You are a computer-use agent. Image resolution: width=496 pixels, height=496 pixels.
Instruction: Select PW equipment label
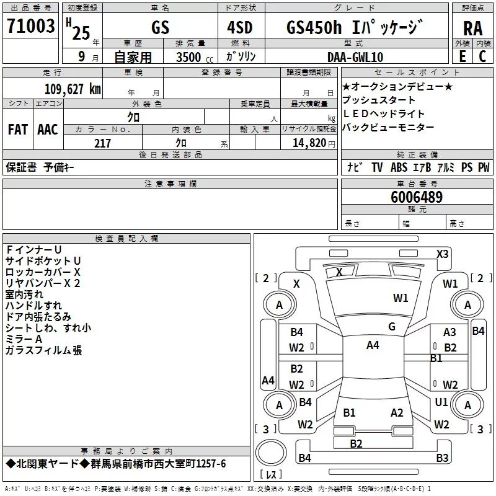[x=484, y=167]
